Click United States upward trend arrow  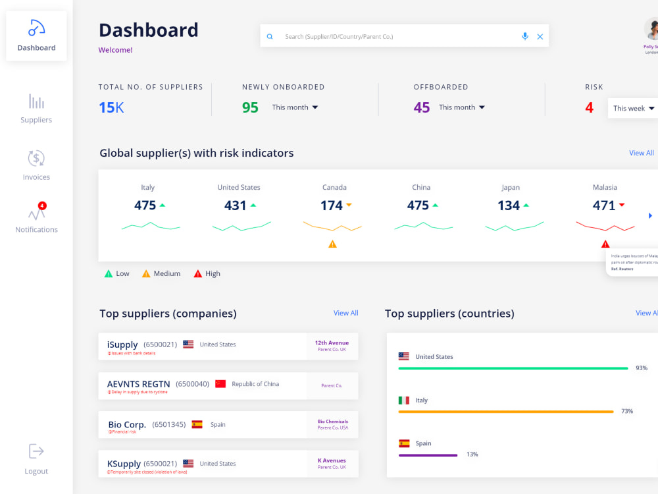tap(253, 205)
